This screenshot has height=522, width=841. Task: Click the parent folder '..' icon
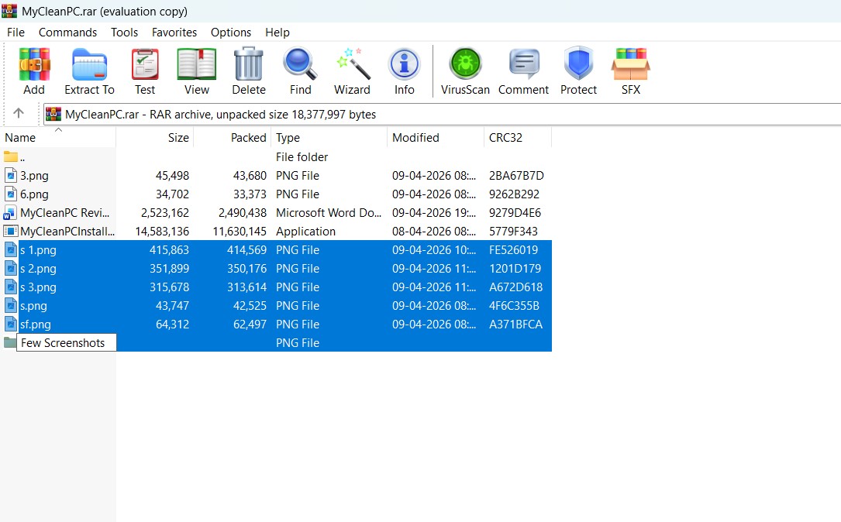click(11, 157)
